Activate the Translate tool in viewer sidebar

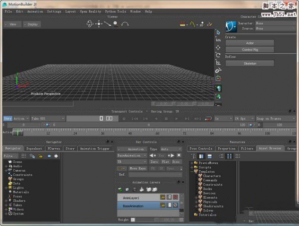(218, 47)
